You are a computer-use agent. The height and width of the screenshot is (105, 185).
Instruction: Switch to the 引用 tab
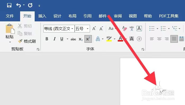(x=88, y=16)
